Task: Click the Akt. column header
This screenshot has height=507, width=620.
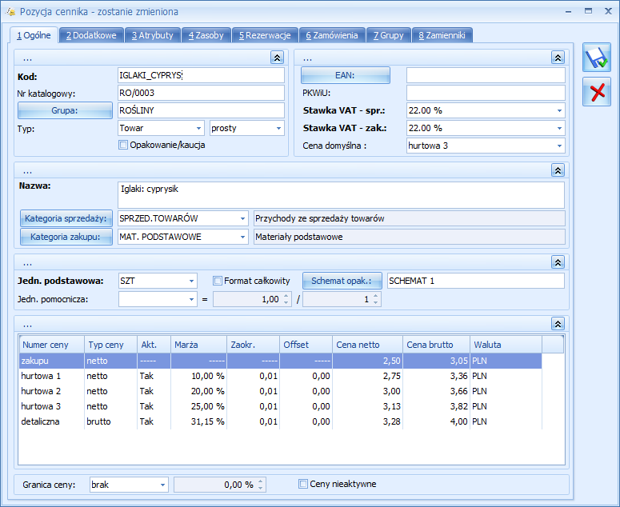Action: click(154, 345)
